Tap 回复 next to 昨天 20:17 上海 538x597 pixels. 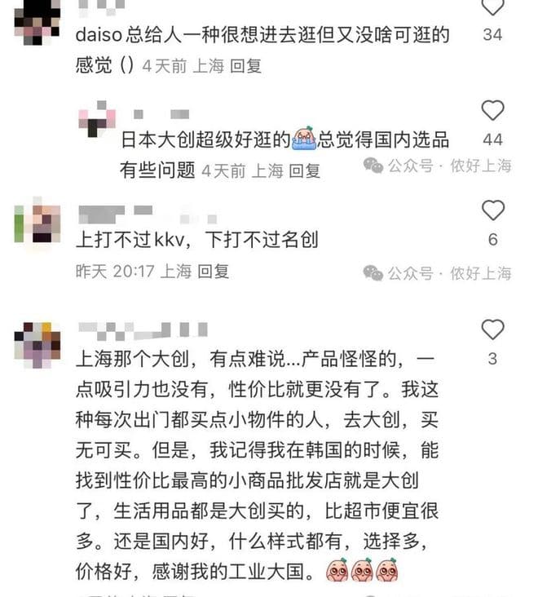(214, 272)
